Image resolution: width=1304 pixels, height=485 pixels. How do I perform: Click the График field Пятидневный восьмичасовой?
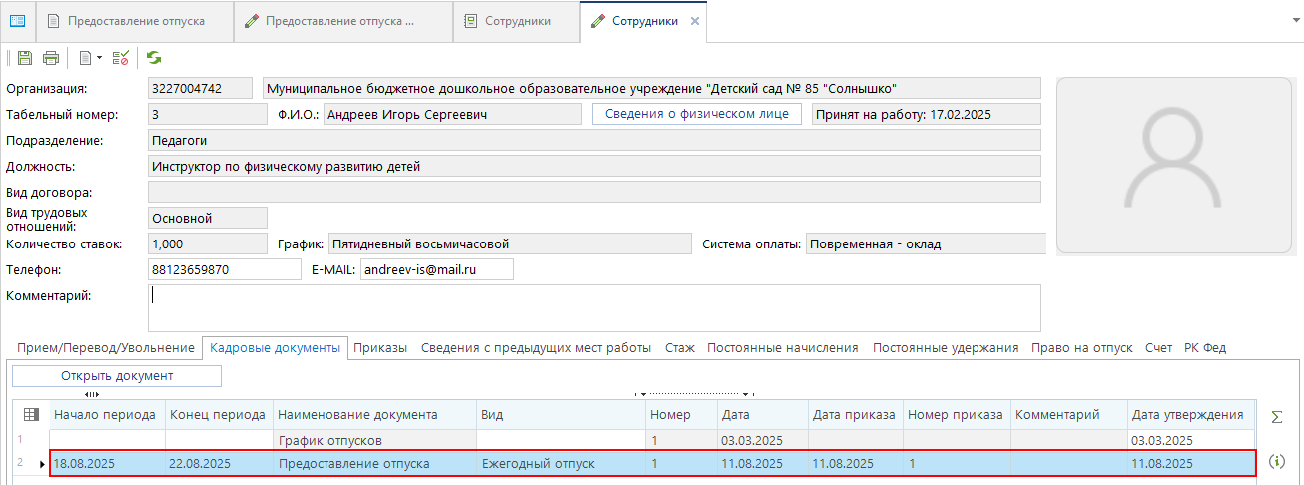(510, 243)
